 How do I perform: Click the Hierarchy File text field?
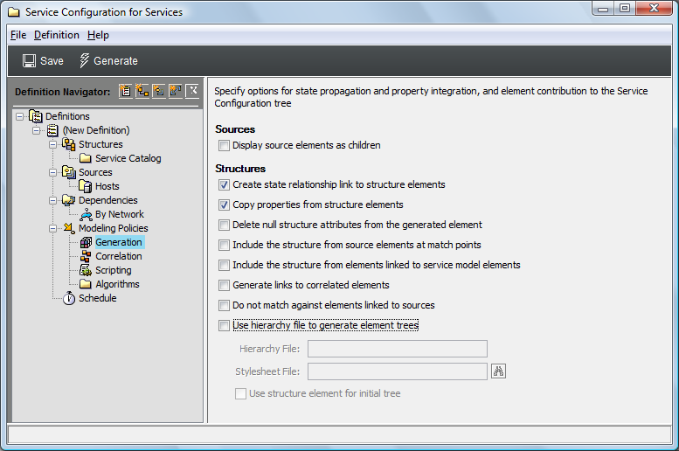coord(398,349)
